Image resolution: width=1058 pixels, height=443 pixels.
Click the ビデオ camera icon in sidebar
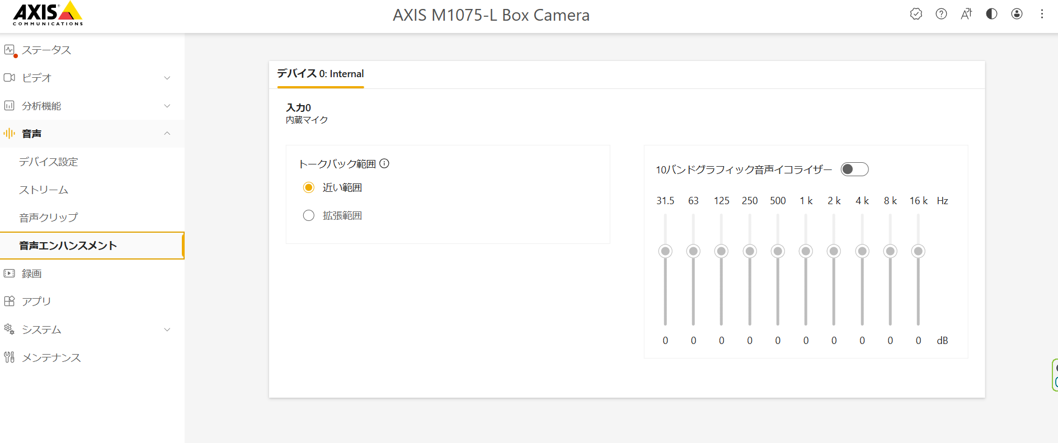tap(10, 78)
